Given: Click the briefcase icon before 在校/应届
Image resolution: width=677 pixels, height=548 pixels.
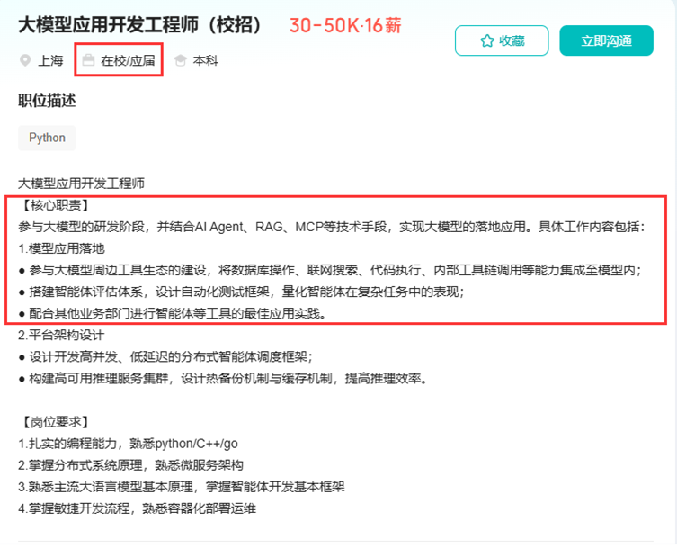Looking at the screenshot, I should (x=88, y=61).
